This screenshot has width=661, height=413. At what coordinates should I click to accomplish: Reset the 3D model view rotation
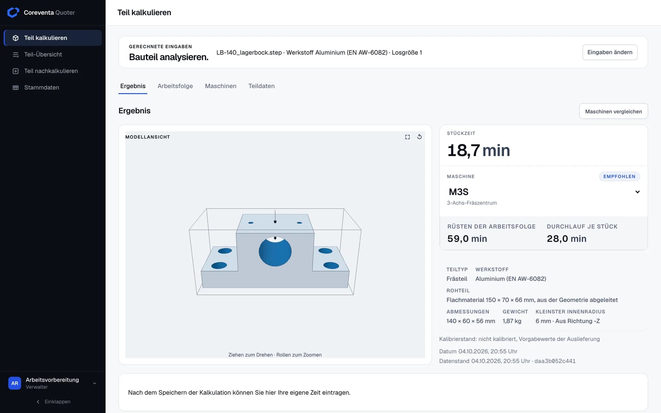[x=419, y=137]
